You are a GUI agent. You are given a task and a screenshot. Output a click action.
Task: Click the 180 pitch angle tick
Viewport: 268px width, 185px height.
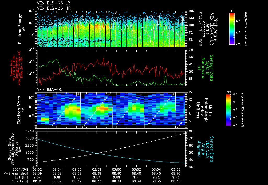coord(191,11)
